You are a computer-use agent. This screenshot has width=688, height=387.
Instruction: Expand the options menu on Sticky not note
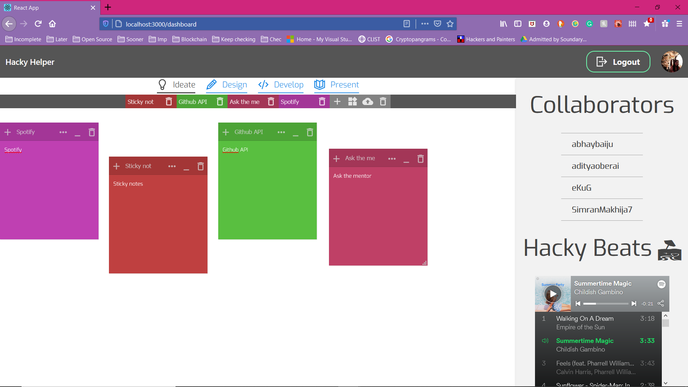172,166
